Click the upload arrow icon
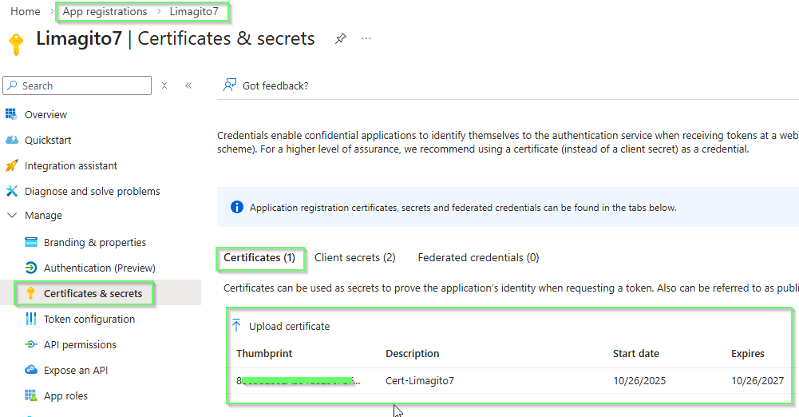The width and height of the screenshot is (799, 417). 236,325
